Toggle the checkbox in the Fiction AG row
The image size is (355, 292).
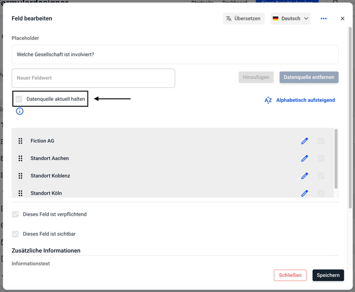(x=321, y=141)
